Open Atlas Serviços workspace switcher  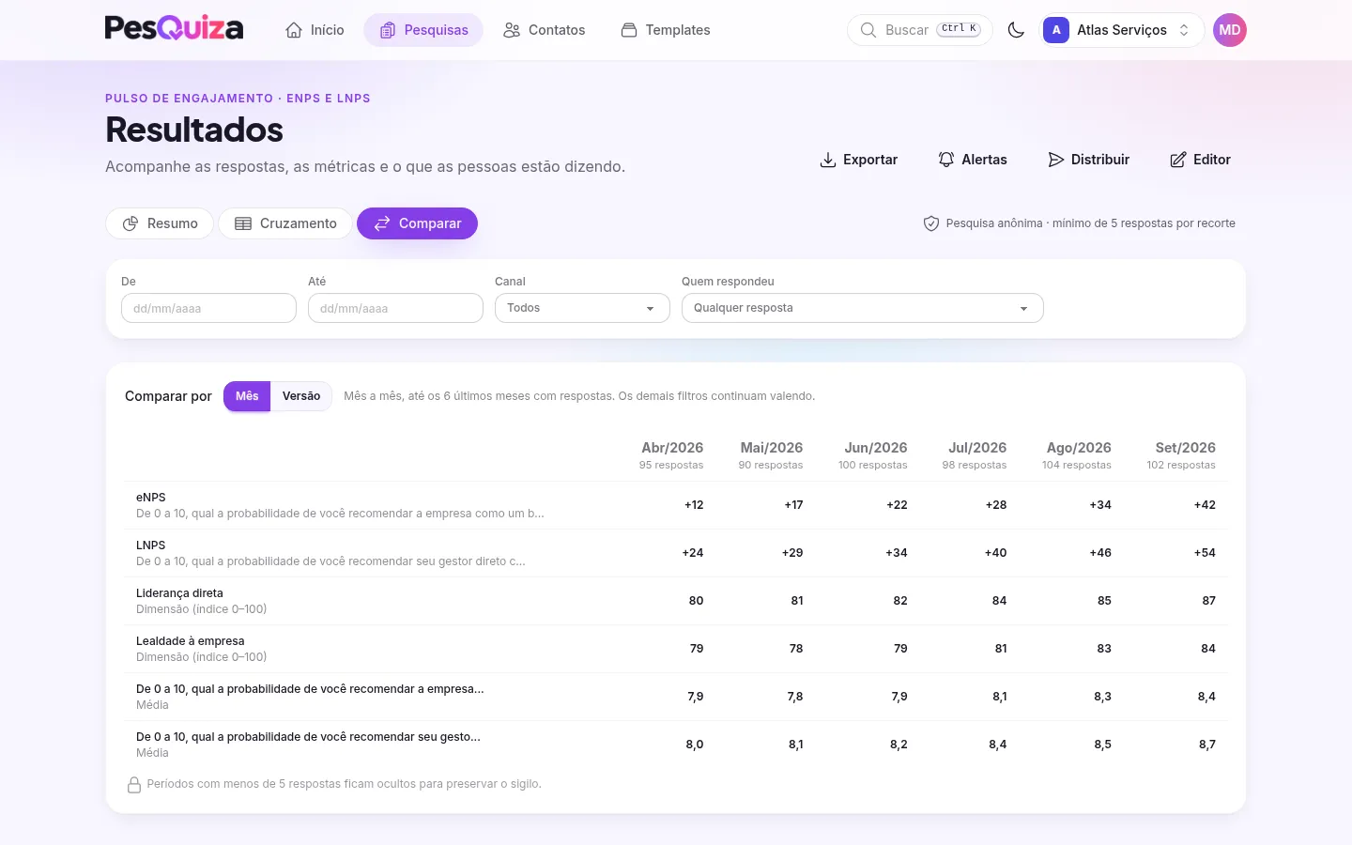1122,30
